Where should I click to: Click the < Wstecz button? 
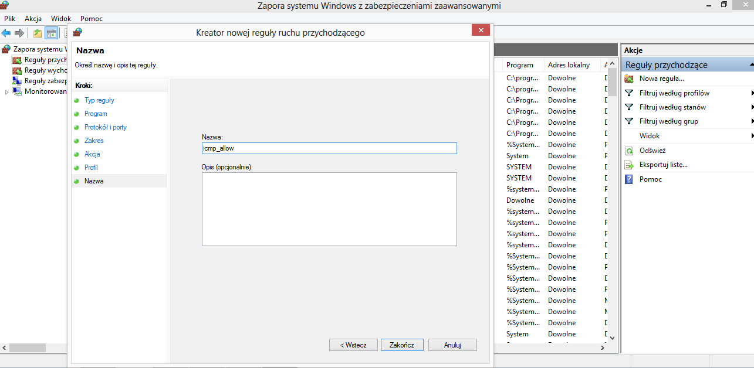pyautogui.click(x=353, y=345)
